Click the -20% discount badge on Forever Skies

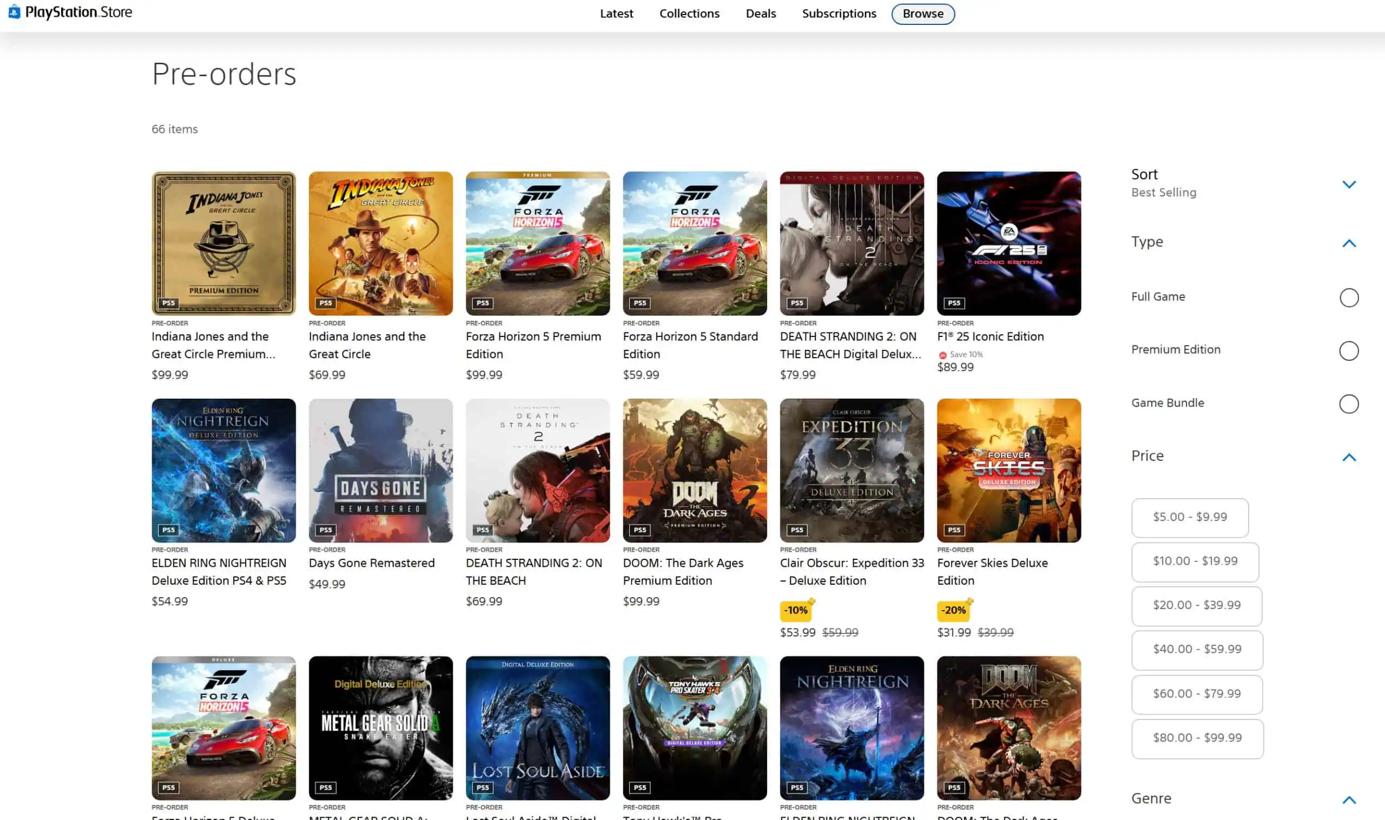(x=953, y=610)
